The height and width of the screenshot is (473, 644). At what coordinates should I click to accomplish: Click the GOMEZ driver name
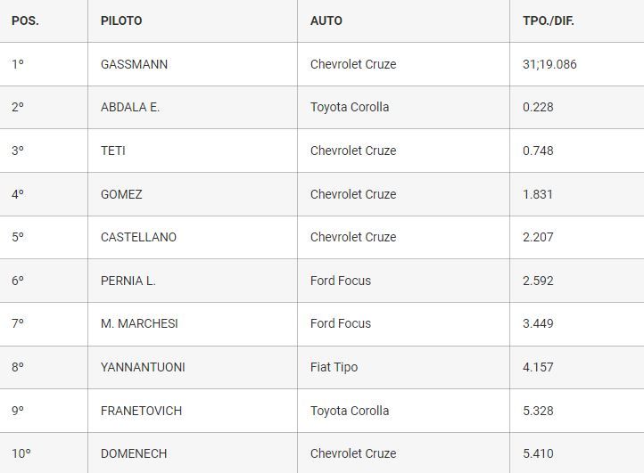[x=121, y=194]
